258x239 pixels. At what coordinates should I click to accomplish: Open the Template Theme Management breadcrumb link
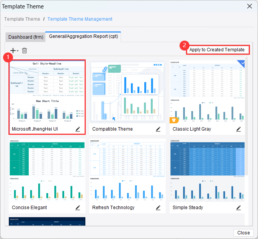[80, 19]
